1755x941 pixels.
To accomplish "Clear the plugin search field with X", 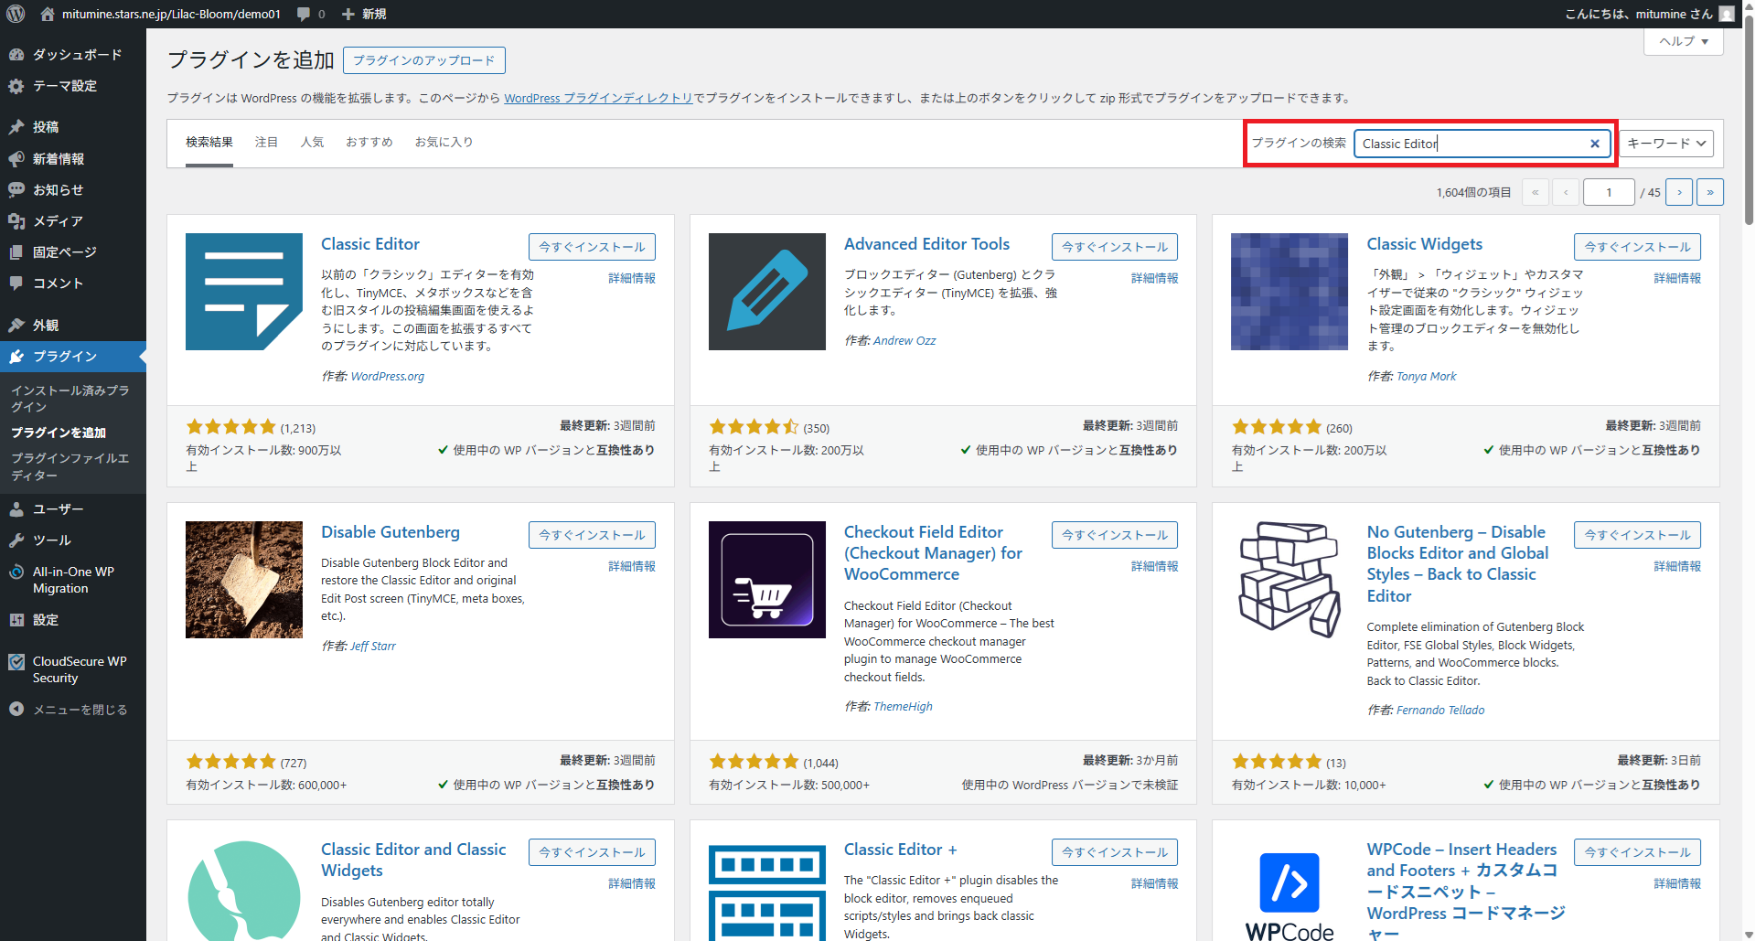I will 1594,144.
